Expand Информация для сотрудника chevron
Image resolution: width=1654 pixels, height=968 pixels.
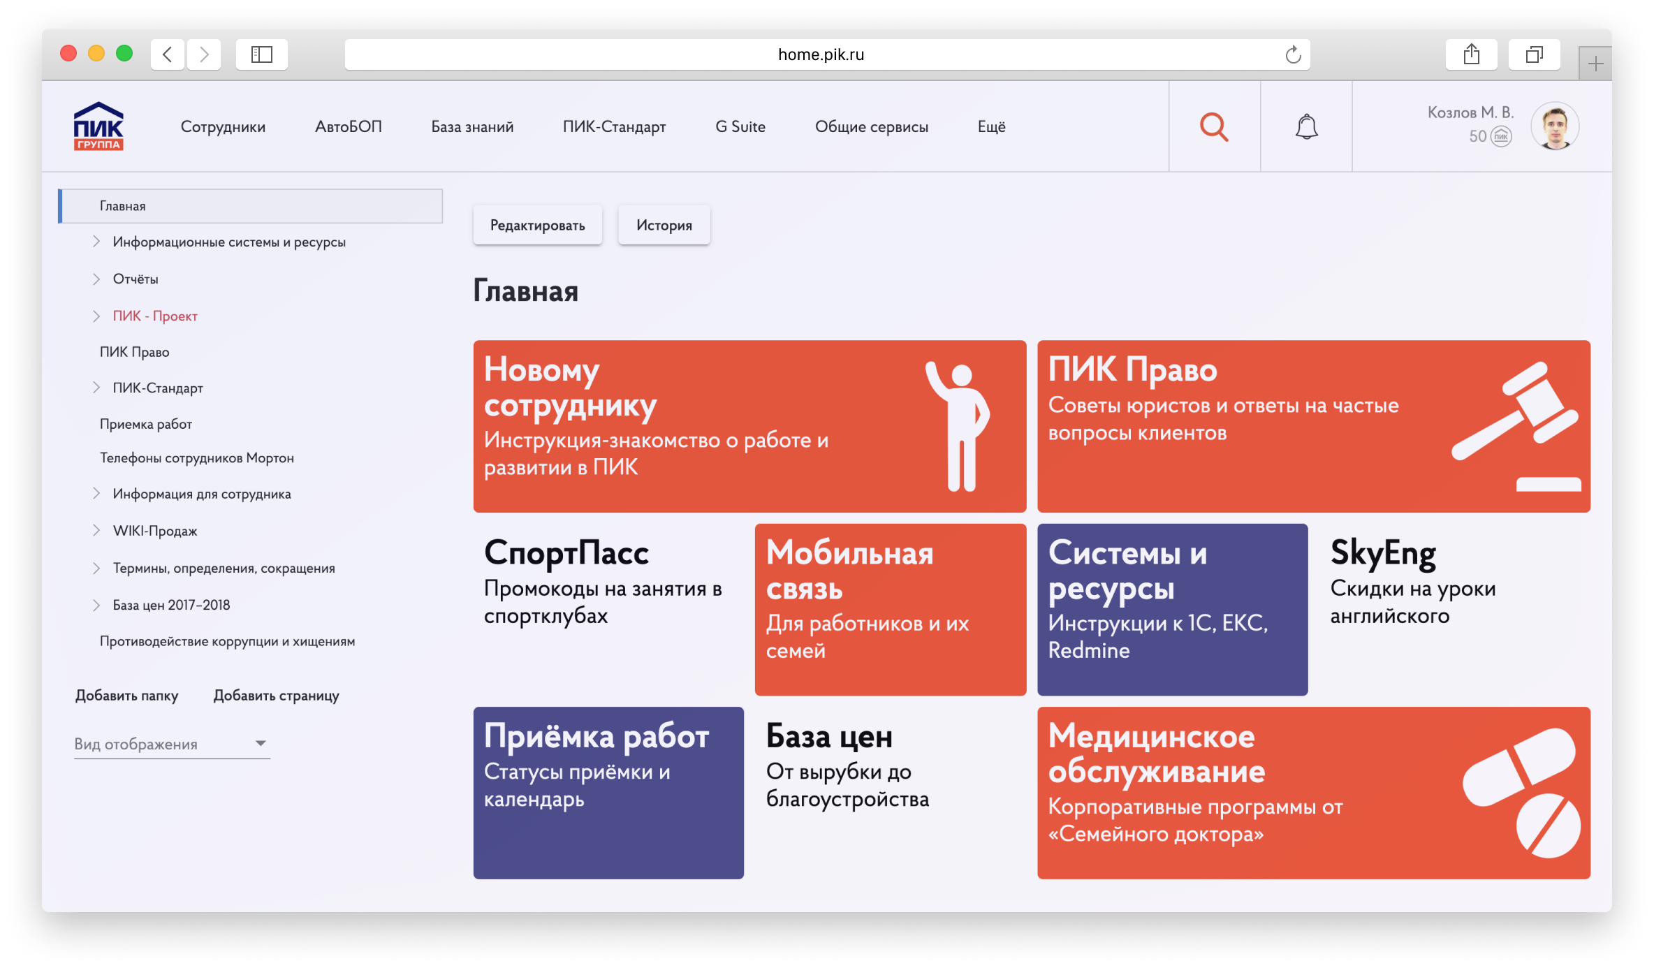(96, 494)
